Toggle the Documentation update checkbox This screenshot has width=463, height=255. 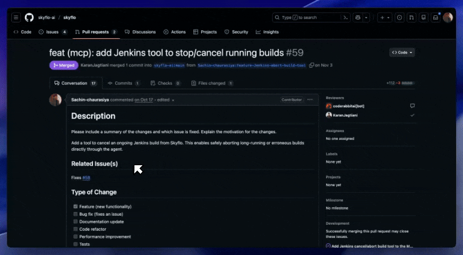(75, 222)
